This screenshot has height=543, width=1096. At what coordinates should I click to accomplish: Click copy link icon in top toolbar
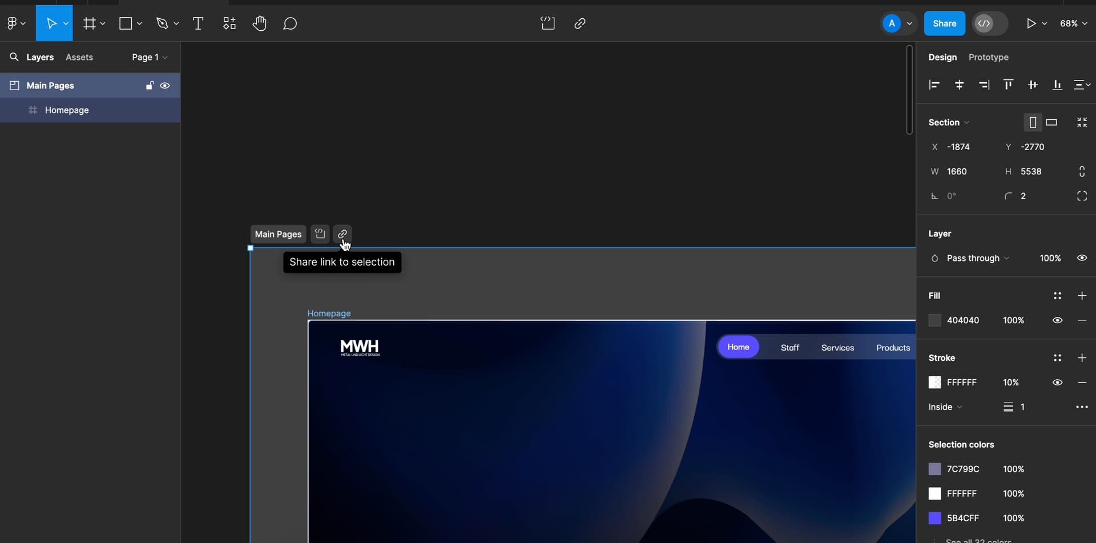[x=579, y=23]
